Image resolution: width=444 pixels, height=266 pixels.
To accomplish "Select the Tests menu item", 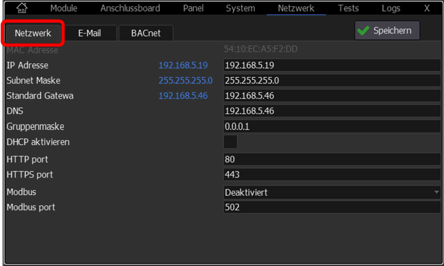I will [x=348, y=8].
